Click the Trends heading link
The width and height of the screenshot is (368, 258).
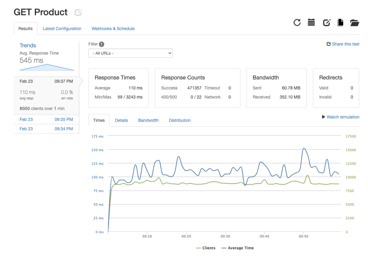28,45
